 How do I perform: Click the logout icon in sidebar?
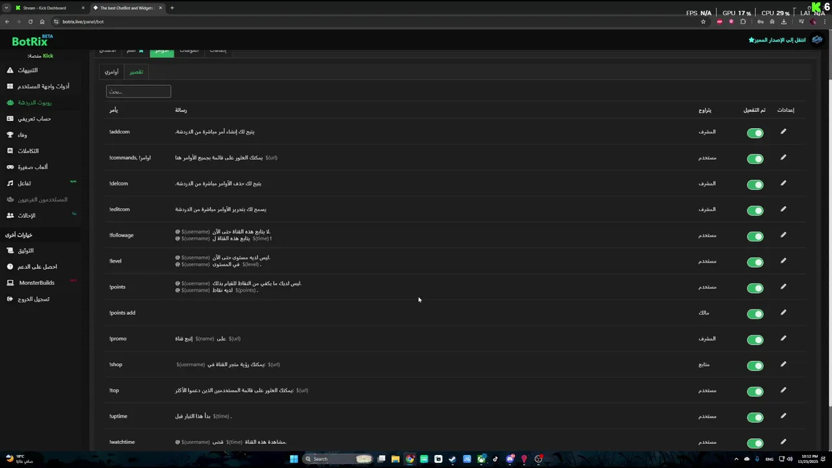point(10,299)
